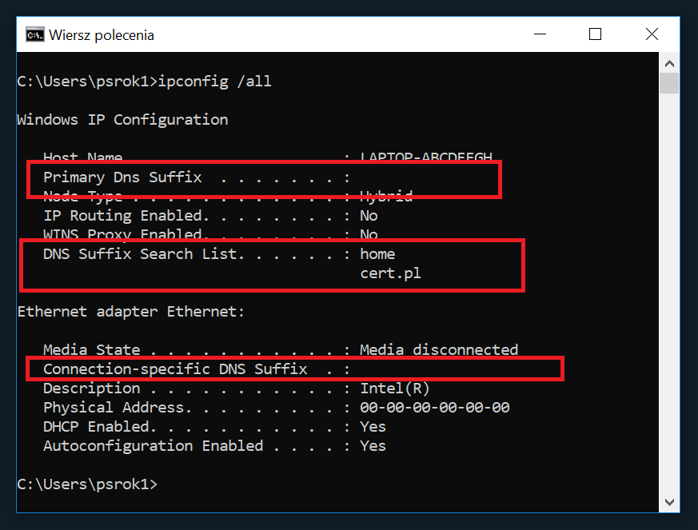698x530 pixels.
Task: Click the scrollbar up arrow
Action: [x=669, y=62]
